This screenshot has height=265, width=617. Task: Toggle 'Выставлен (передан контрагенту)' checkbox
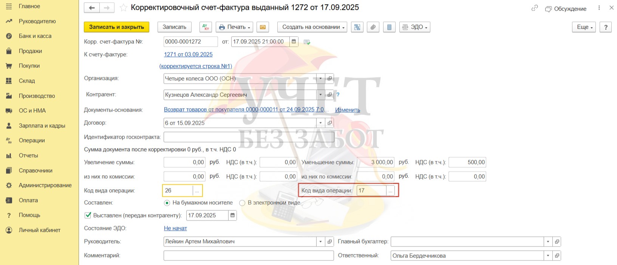click(88, 215)
